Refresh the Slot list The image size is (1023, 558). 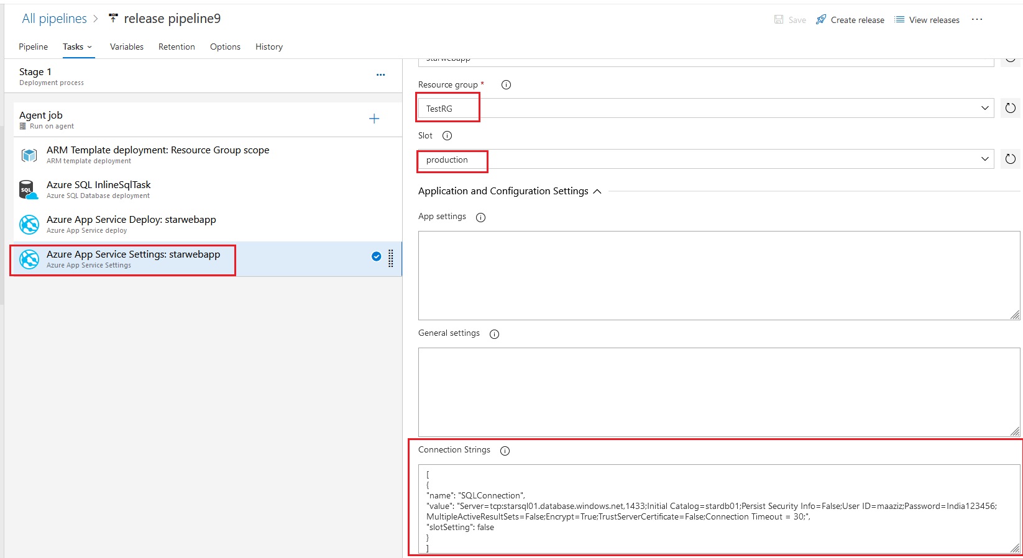tap(1011, 159)
